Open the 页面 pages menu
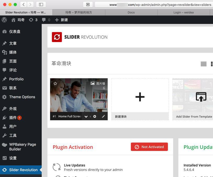 click(21, 61)
